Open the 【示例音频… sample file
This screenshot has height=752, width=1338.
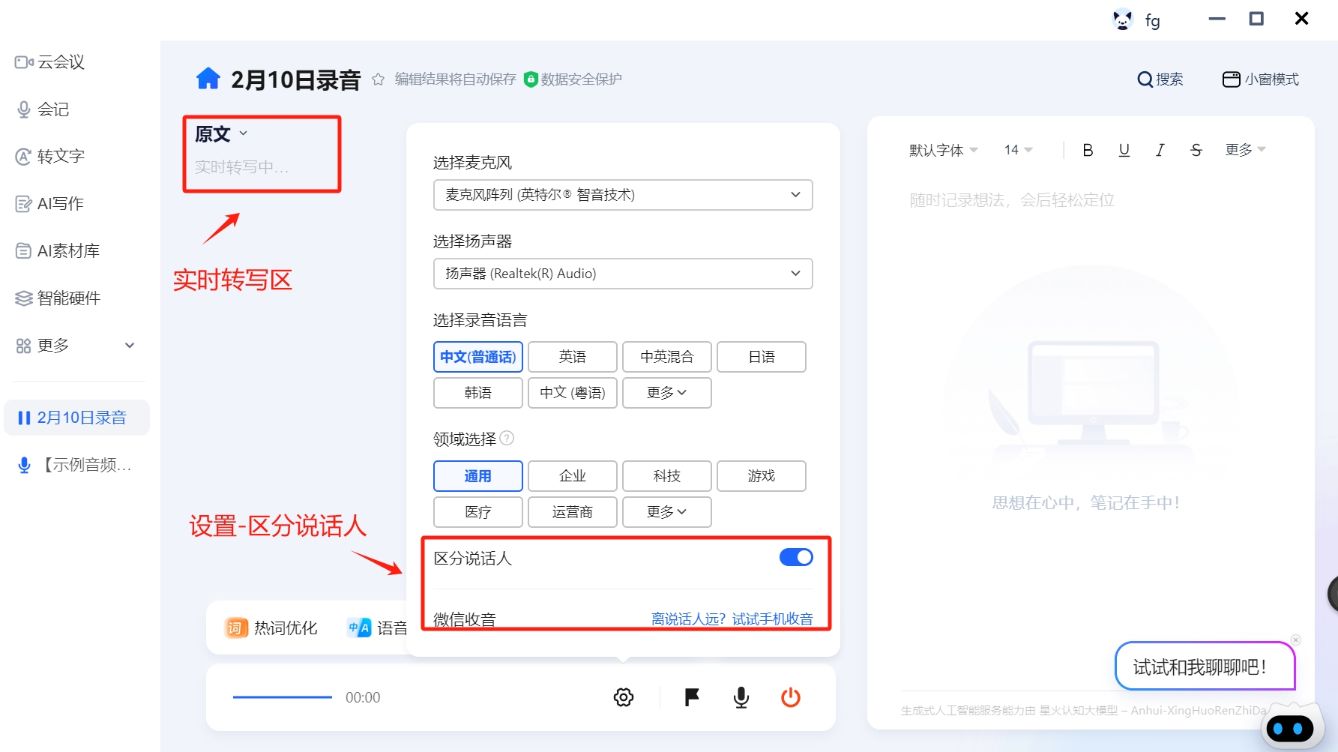(76, 465)
